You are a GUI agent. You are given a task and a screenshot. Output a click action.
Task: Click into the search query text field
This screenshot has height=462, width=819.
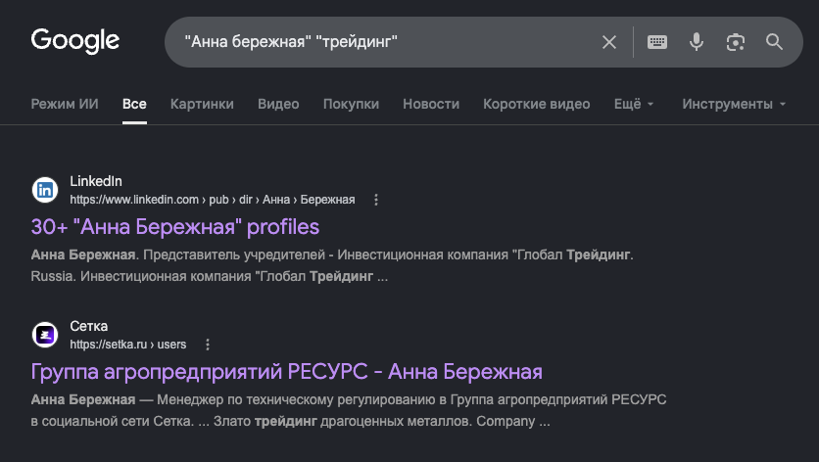(x=387, y=42)
